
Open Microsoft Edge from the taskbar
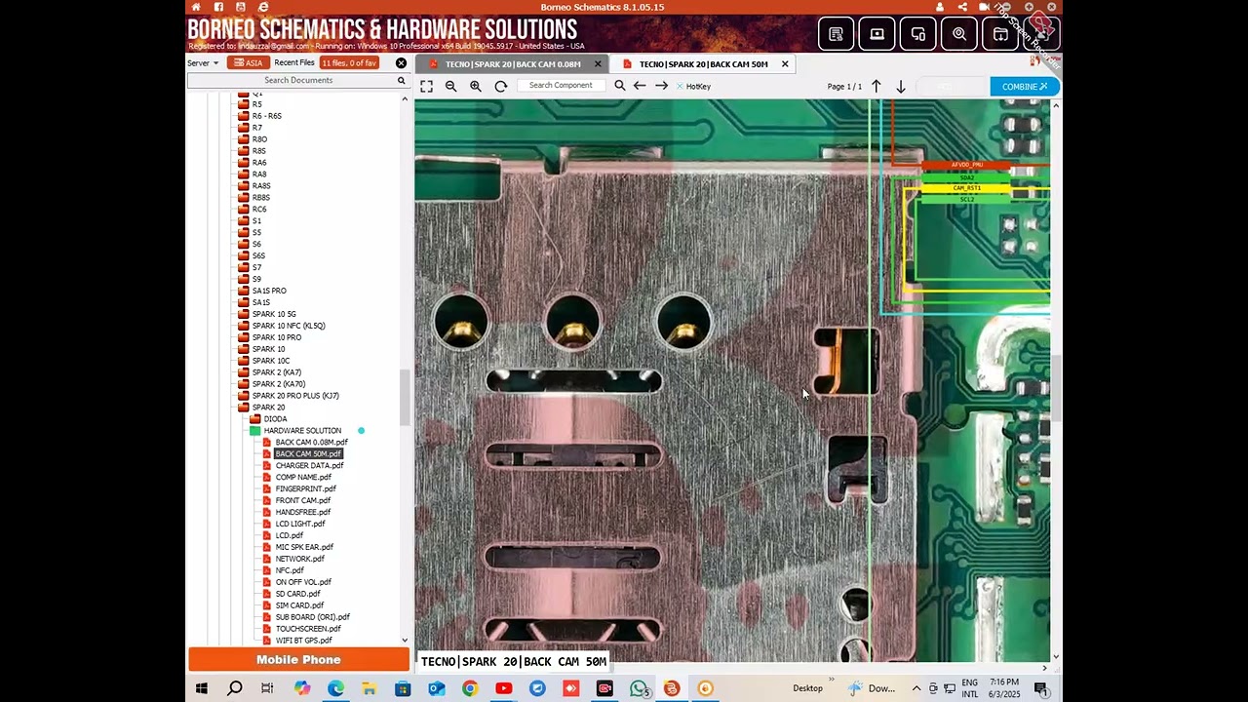coord(335,688)
